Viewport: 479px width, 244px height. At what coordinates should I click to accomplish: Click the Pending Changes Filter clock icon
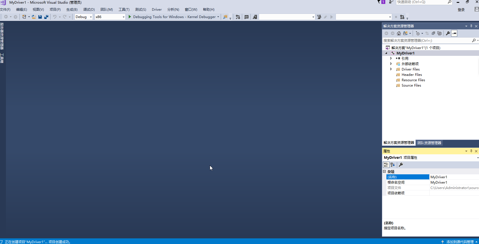pyautogui.click(x=418, y=33)
